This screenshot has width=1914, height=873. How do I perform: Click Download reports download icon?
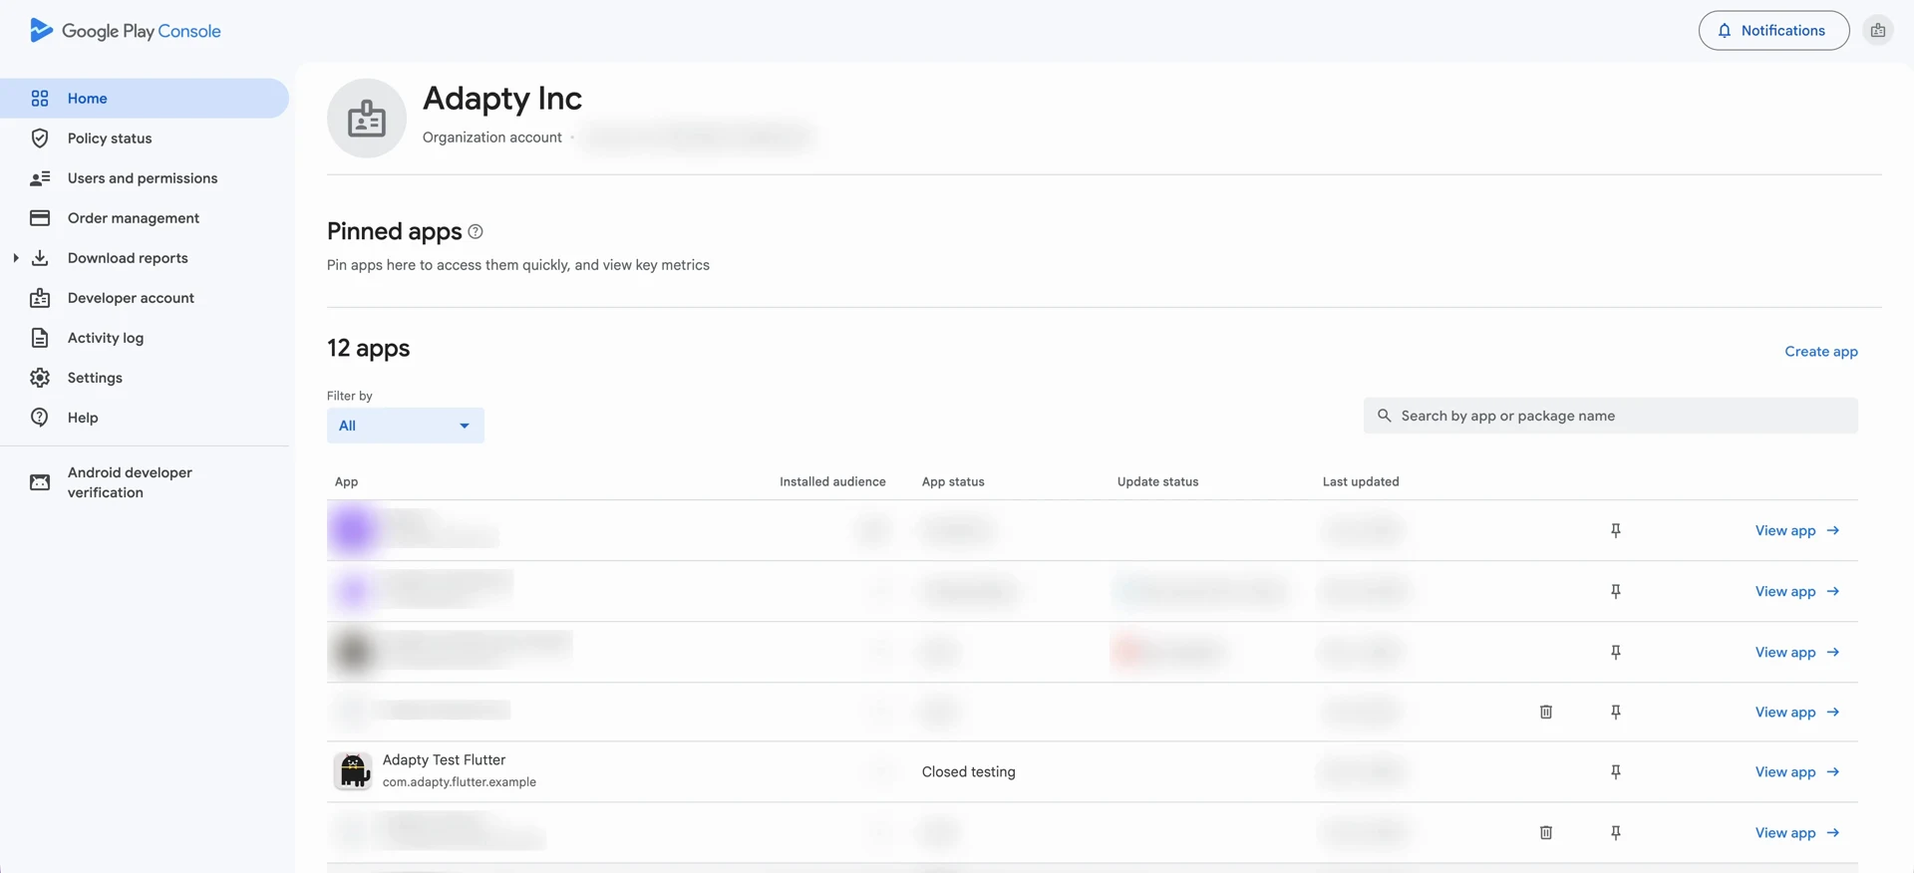(40, 258)
